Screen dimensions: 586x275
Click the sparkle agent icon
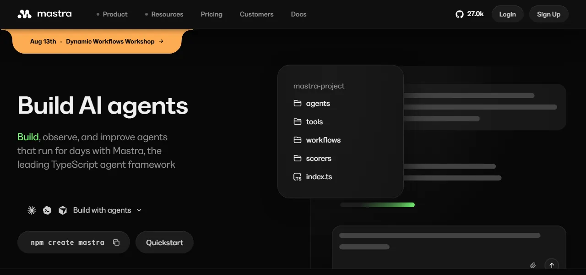point(32,210)
